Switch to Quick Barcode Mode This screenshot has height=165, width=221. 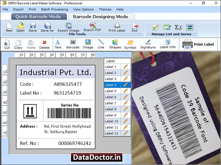[39, 16]
